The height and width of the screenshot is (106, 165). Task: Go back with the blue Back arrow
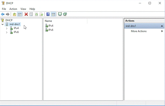(3, 14)
